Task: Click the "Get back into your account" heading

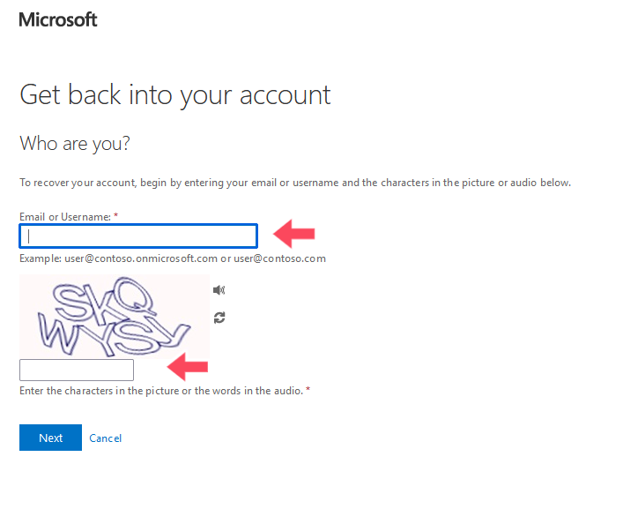Action: 175,94
